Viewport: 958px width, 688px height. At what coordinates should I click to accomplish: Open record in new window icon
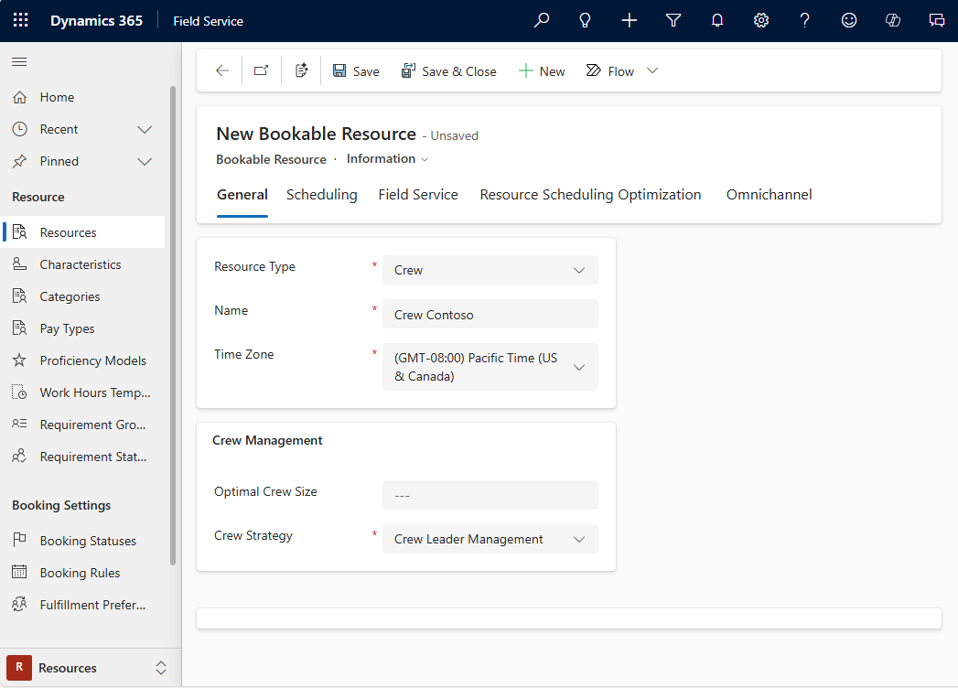pos(261,70)
